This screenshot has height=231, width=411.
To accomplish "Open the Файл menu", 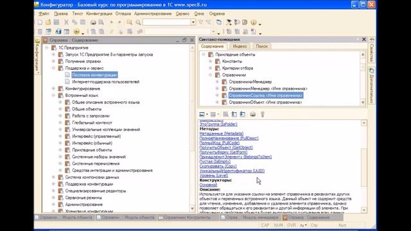I will coord(44,13).
